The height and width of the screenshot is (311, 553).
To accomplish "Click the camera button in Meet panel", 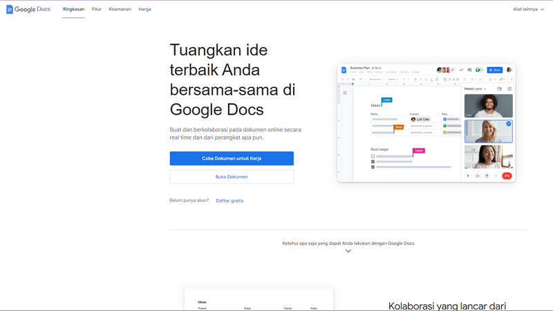I will [477, 176].
